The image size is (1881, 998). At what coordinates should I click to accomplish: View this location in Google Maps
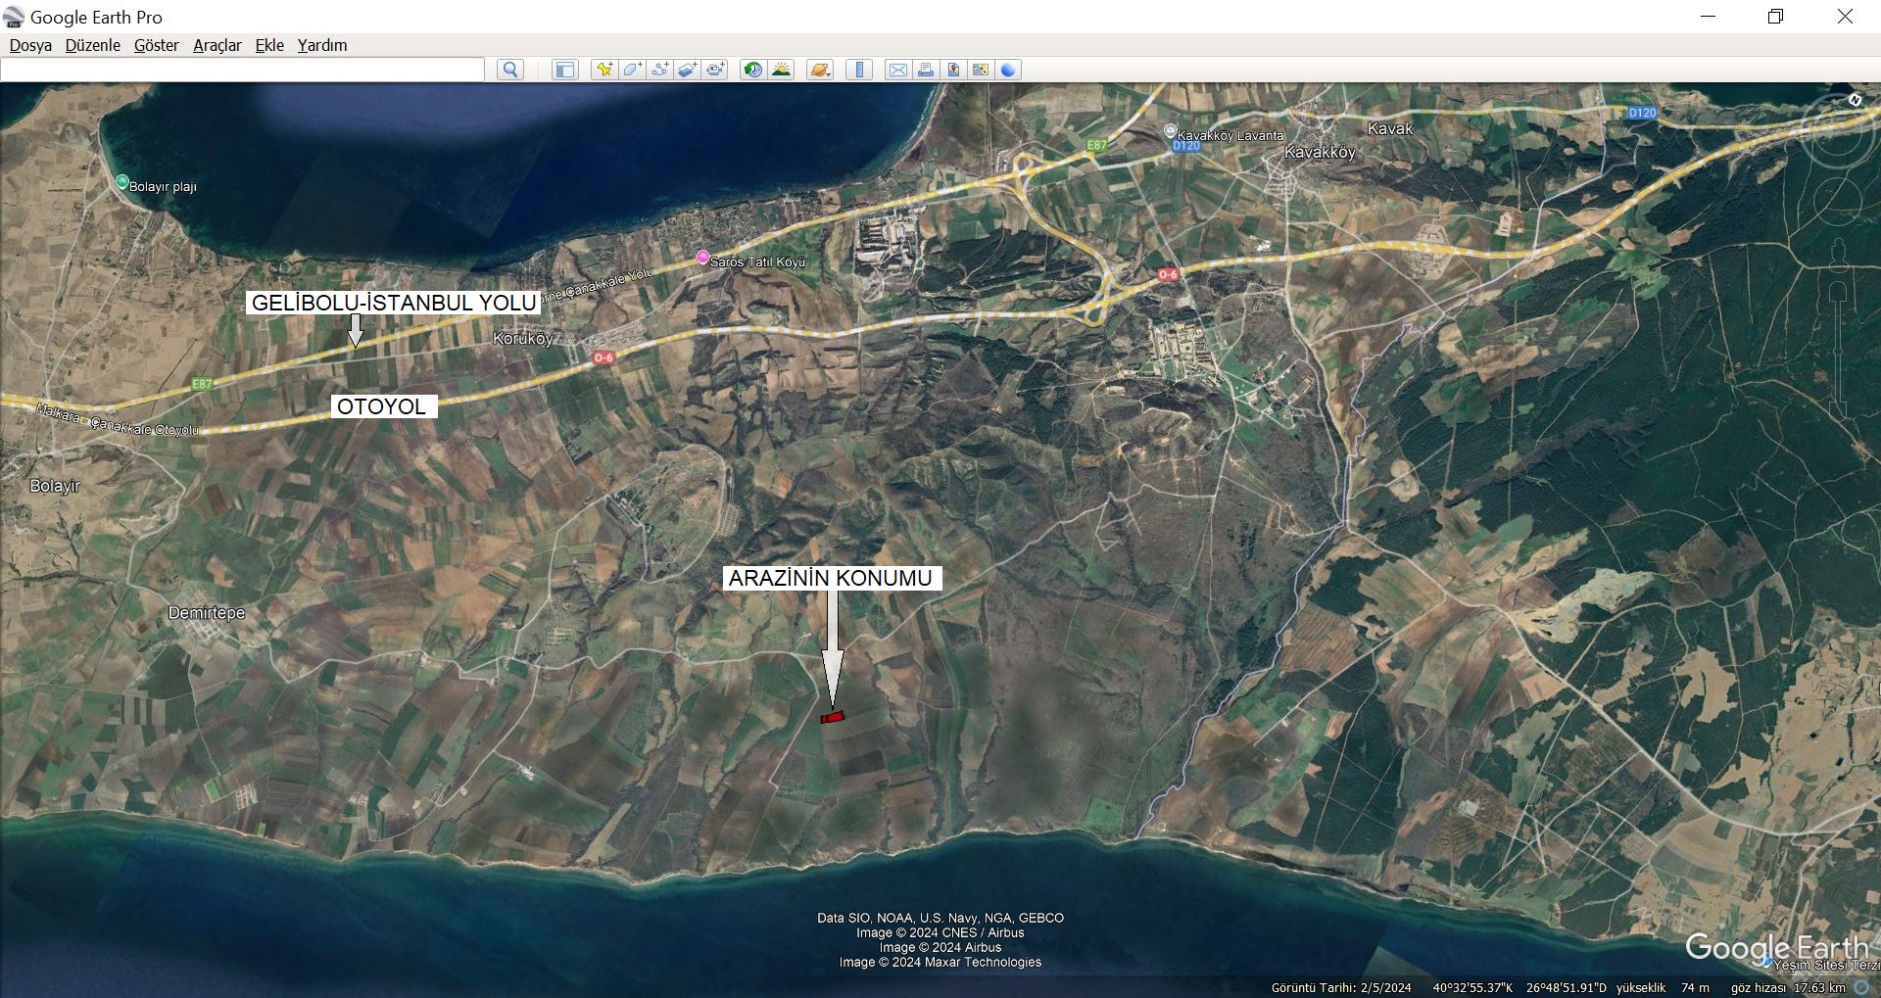coord(981,70)
